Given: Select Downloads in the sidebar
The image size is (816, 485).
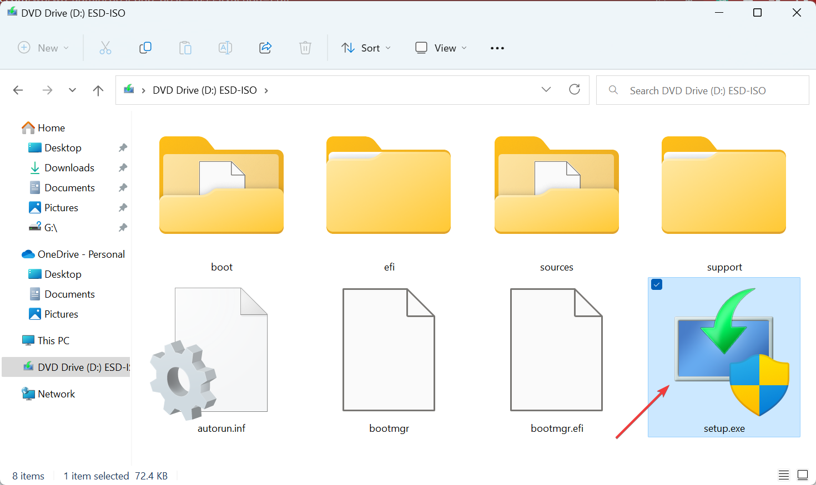Looking at the screenshot, I should [x=69, y=168].
